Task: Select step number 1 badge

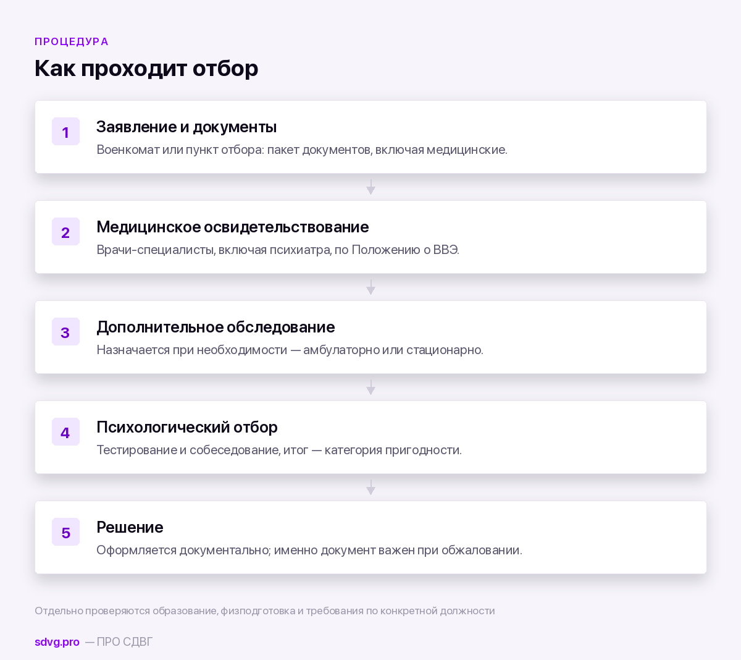Action: tap(65, 132)
